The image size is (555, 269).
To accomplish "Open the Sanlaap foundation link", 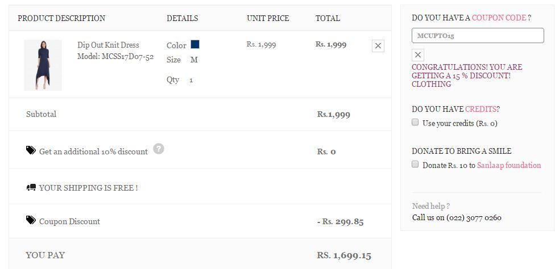I will 509,165.
